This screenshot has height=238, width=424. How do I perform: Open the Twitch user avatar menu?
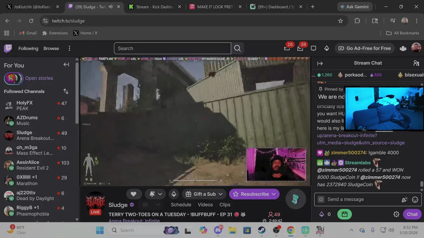(x=416, y=48)
